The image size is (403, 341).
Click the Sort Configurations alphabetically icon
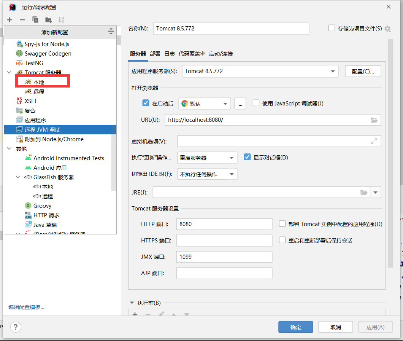point(61,19)
